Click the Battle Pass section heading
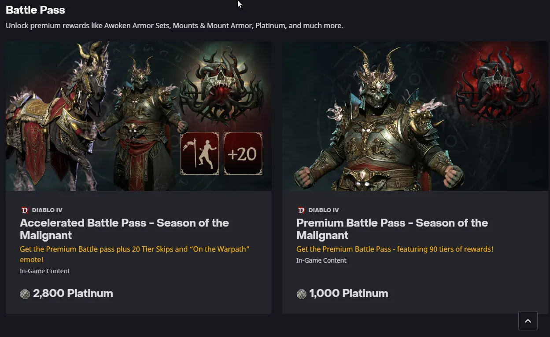Viewport: 550px width, 337px height. coord(35,10)
